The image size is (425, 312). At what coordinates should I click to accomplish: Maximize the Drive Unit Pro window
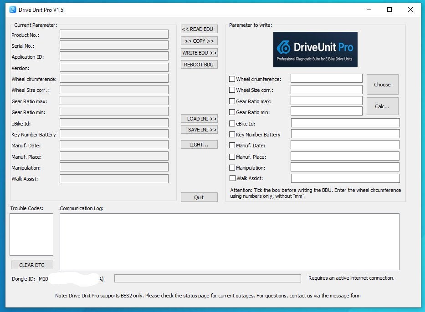click(389, 10)
